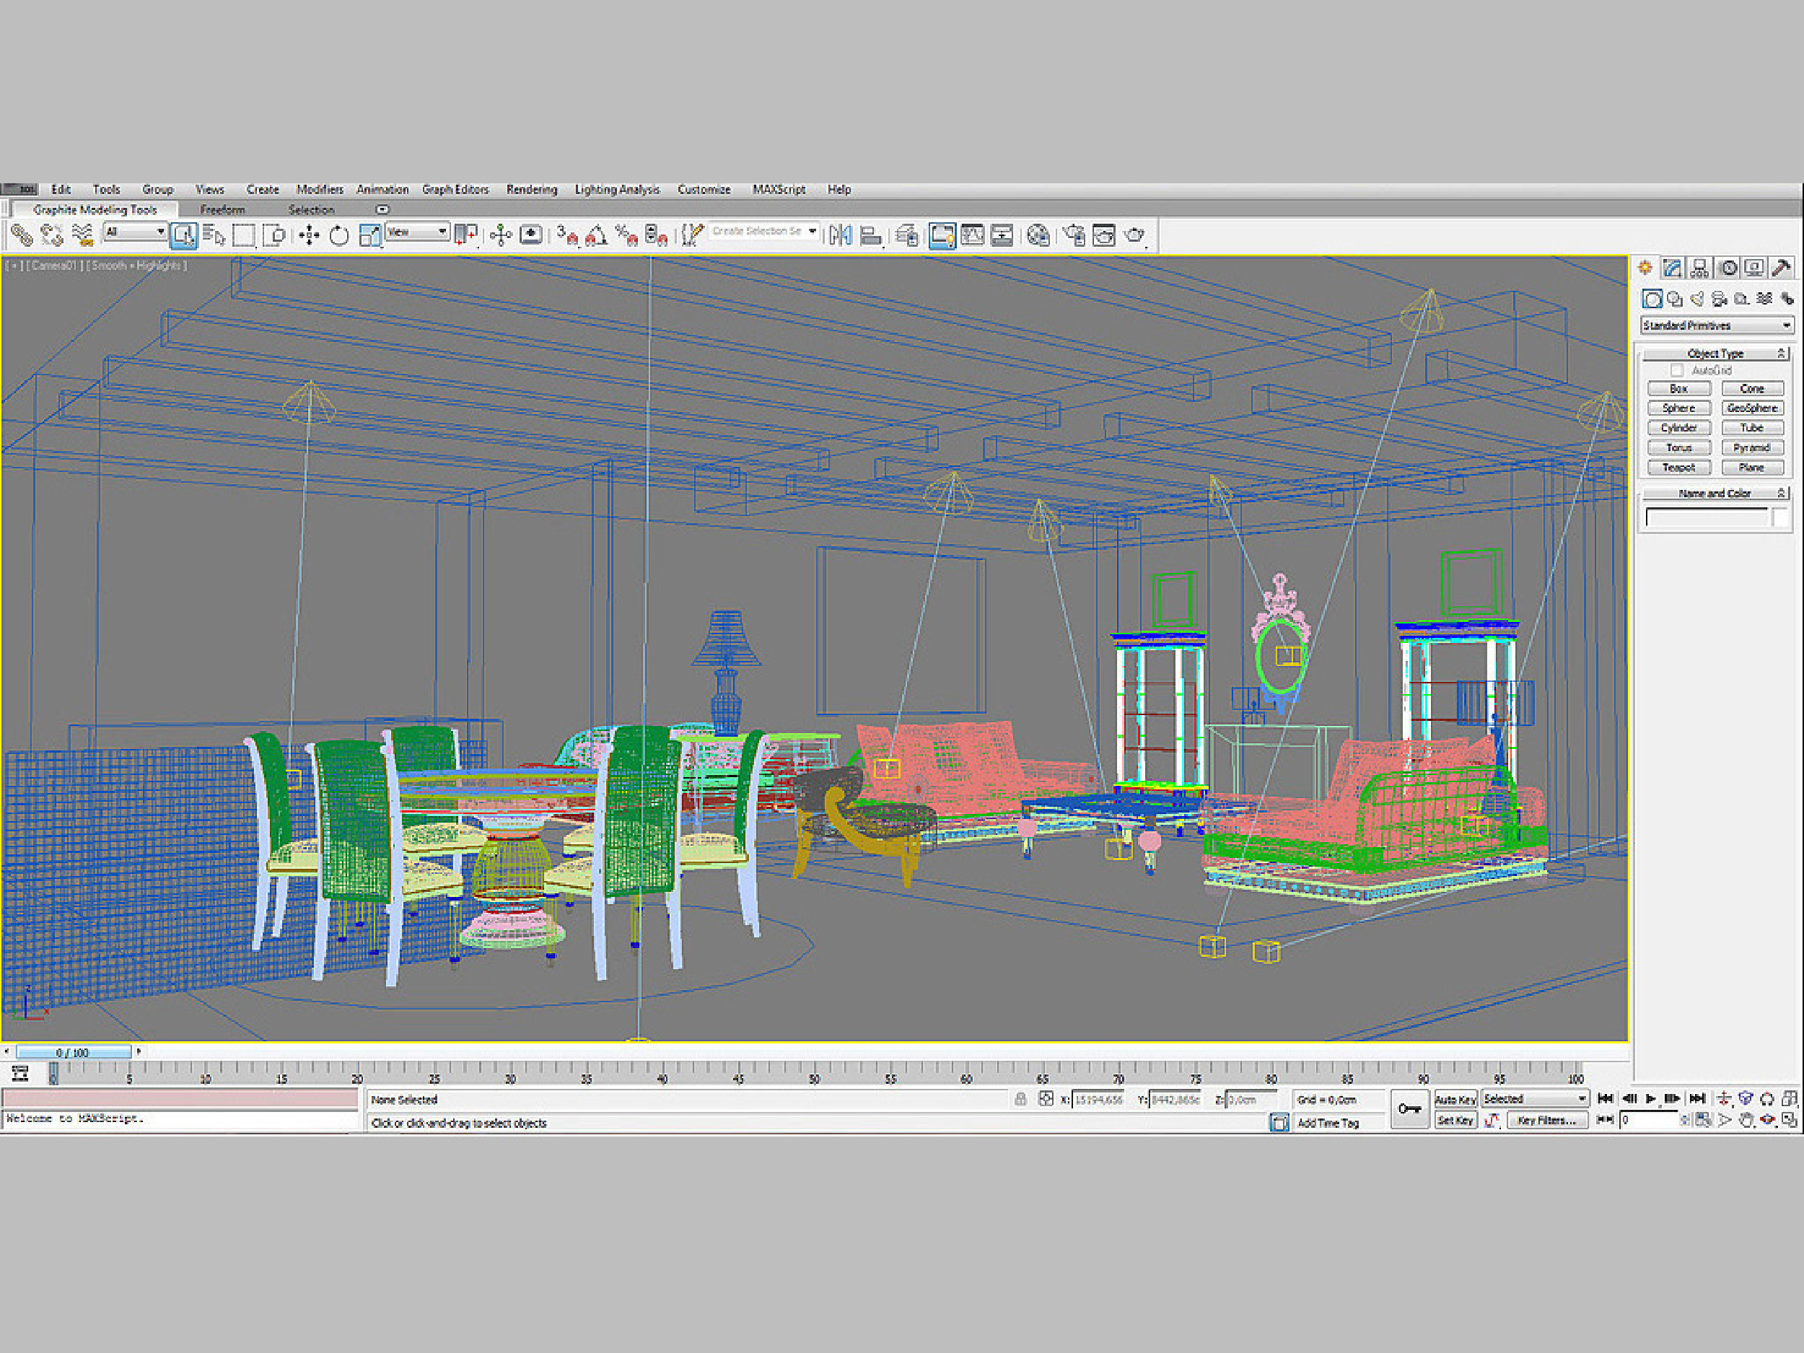Enable the AutoGrid checkbox
The width and height of the screenshot is (1804, 1353).
tap(1677, 370)
